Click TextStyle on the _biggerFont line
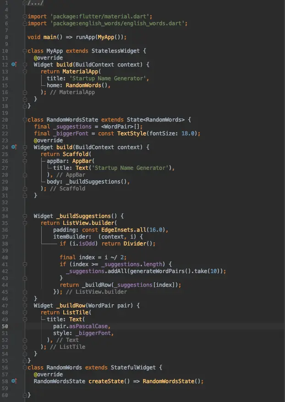The width and height of the screenshot is (285, 402). click(132, 134)
